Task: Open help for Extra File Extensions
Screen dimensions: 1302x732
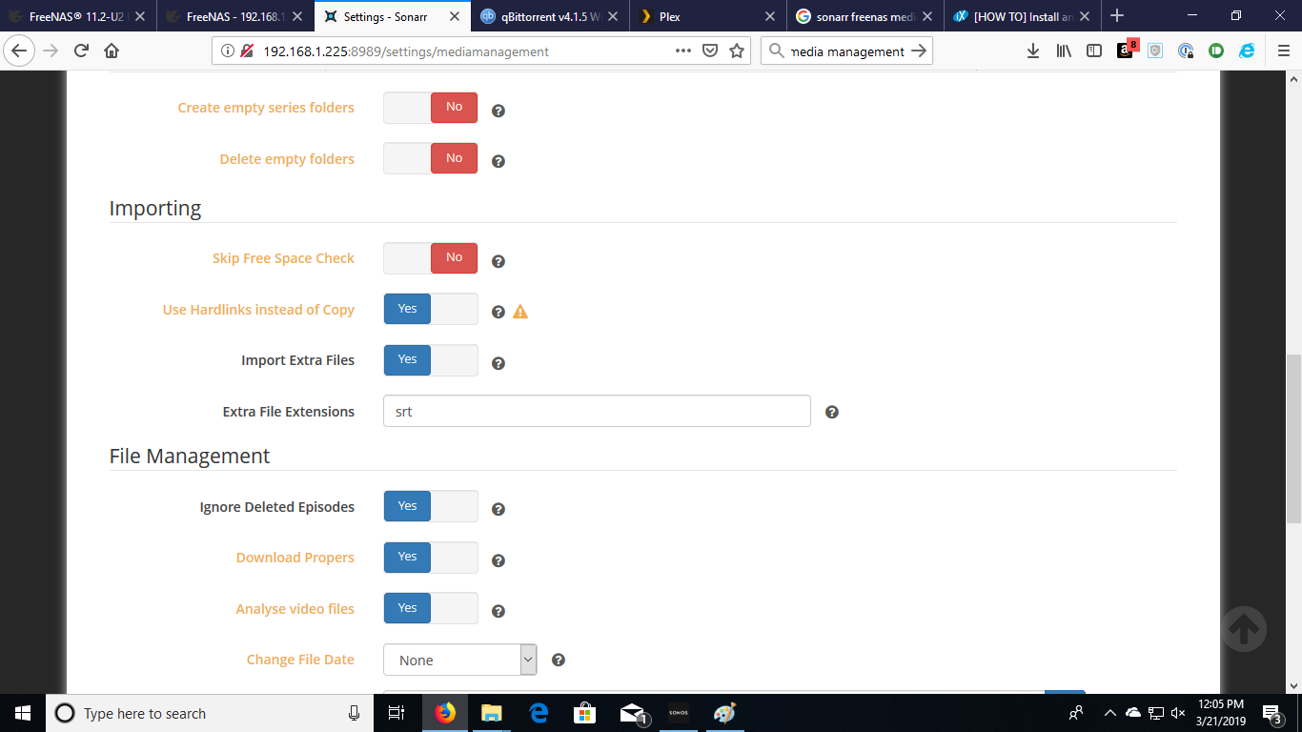Action: (x=831, y=412)
